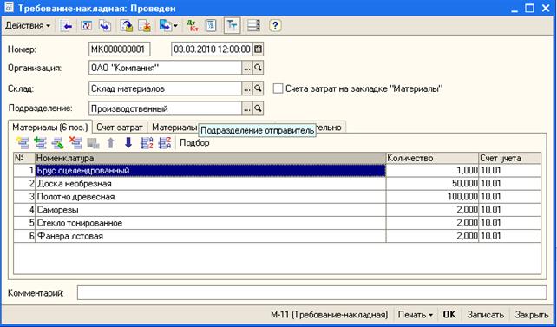
Task: Click the Записать button
Action: coord(485,315)
